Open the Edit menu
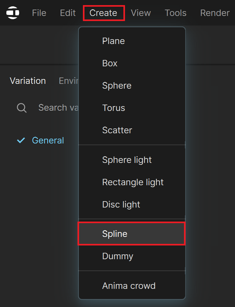This screenshot has height=307, width=235. pyautogui.click(x=68, y=13)
